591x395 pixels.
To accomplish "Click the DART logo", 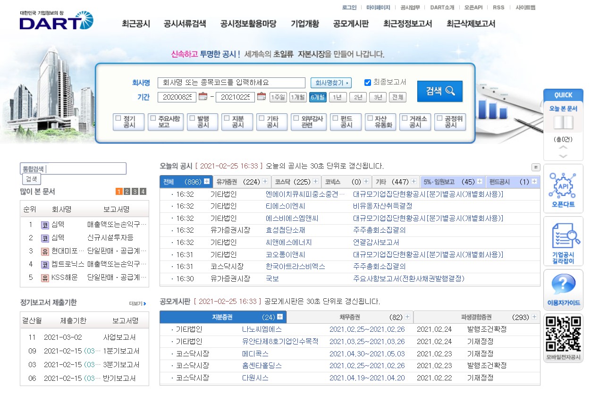I will 57,20.
